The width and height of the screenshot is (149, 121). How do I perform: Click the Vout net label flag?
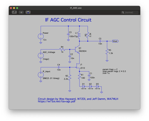116,41
